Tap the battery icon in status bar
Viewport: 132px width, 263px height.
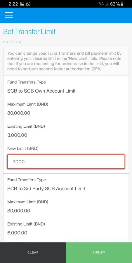tap(122, 4)
